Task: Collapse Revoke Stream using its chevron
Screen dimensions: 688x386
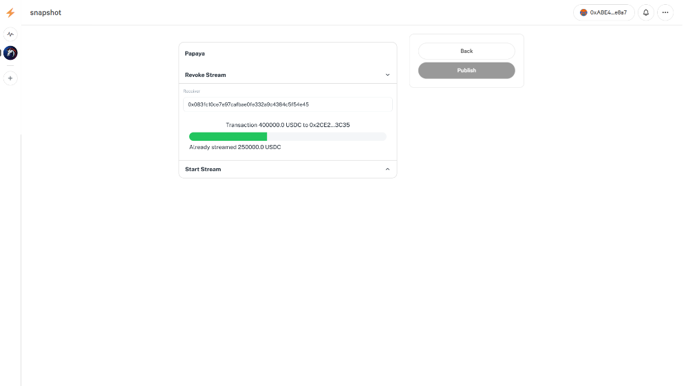Action: coord(387,75)
